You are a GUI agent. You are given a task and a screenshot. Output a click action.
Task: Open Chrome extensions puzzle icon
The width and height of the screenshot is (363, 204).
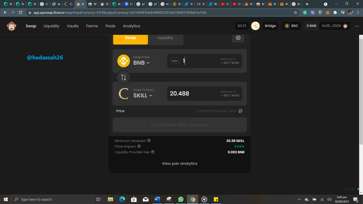point(335,12)
